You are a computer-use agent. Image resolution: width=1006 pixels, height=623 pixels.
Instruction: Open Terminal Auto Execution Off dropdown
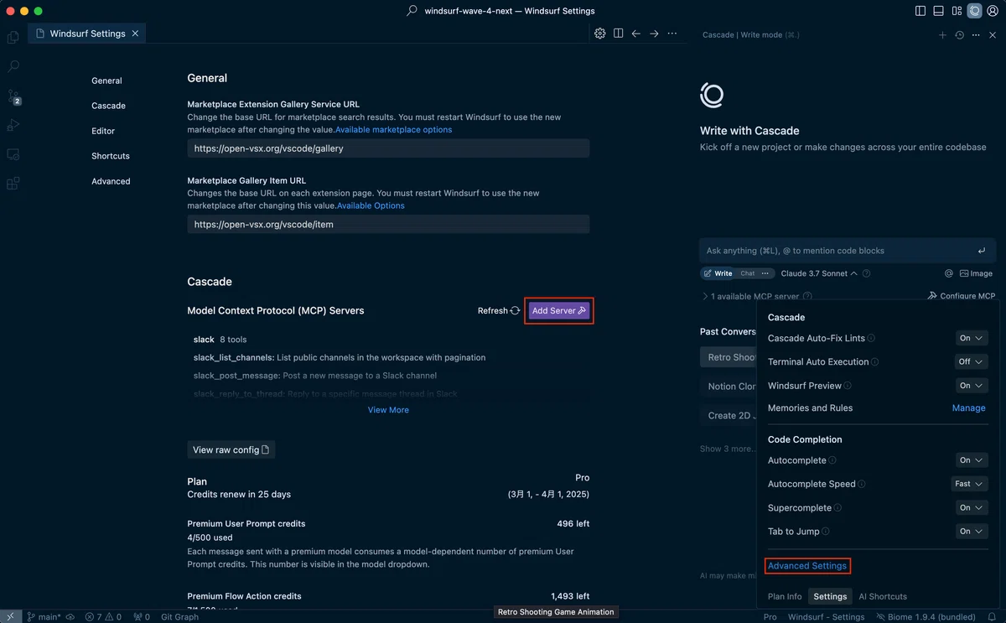(972, 361)
